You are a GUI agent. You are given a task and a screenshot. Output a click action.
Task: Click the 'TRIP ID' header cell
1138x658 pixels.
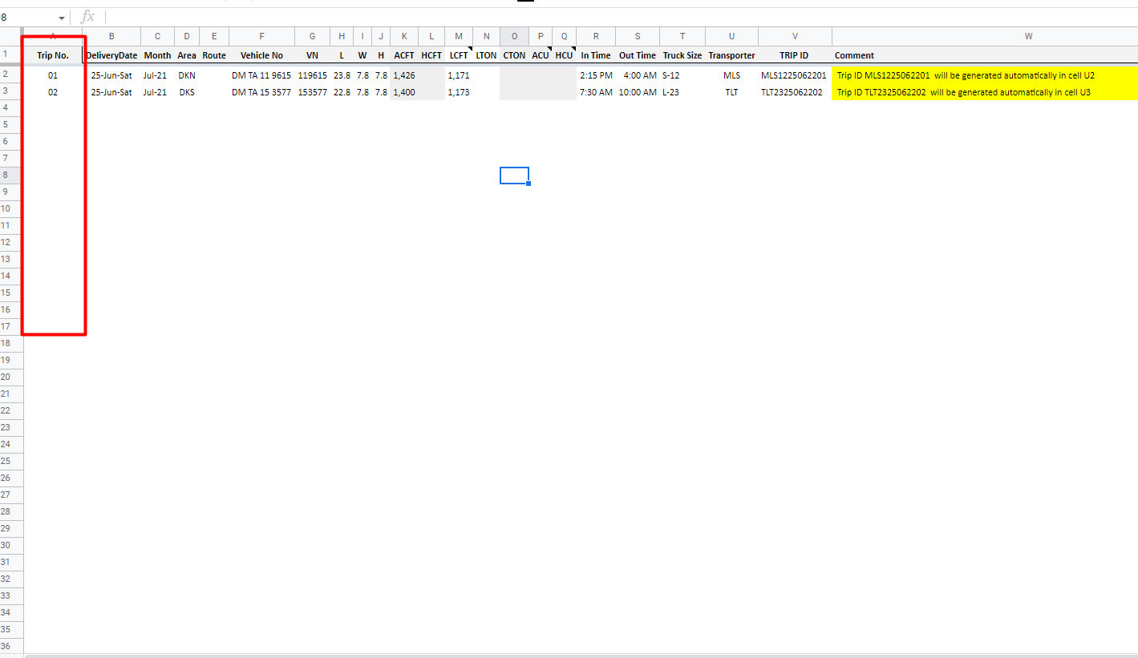click(x=795, y=55)
